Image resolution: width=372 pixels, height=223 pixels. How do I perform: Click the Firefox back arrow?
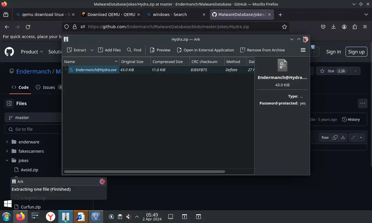7,27
